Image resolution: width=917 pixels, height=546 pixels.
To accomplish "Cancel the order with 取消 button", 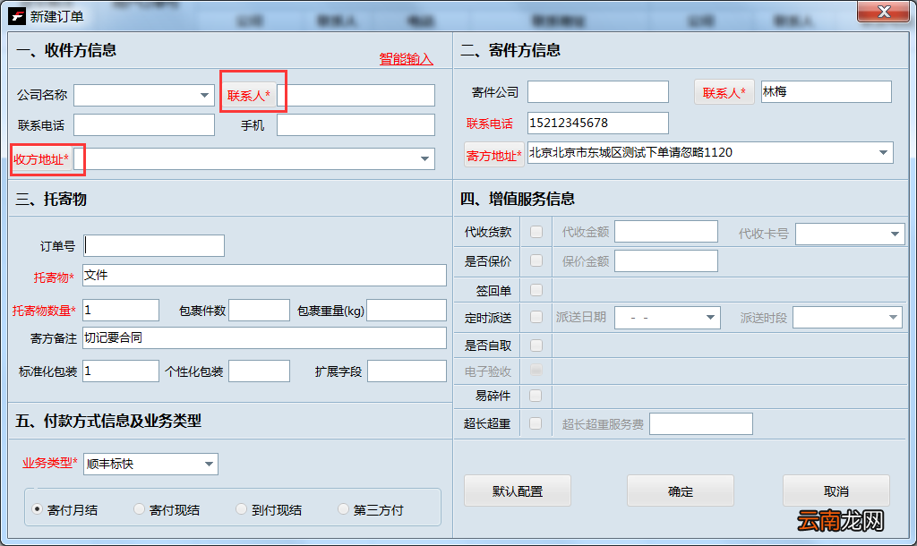I will (x=836, y=491).
